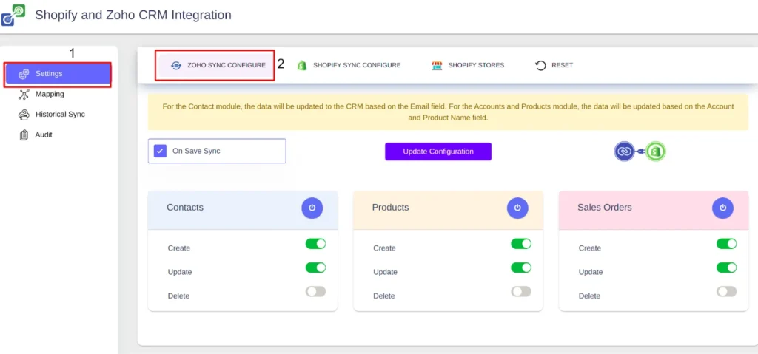Click the Products module power button
The height and width of the screenshot is (354, 758).
pos(517,208)
